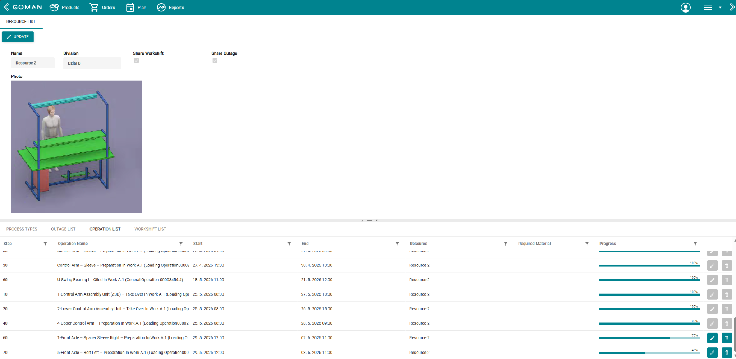The height and width of the screenshot is (359, 736).
Task: Click the forward chevron in top bar
Action: [732, 8]
